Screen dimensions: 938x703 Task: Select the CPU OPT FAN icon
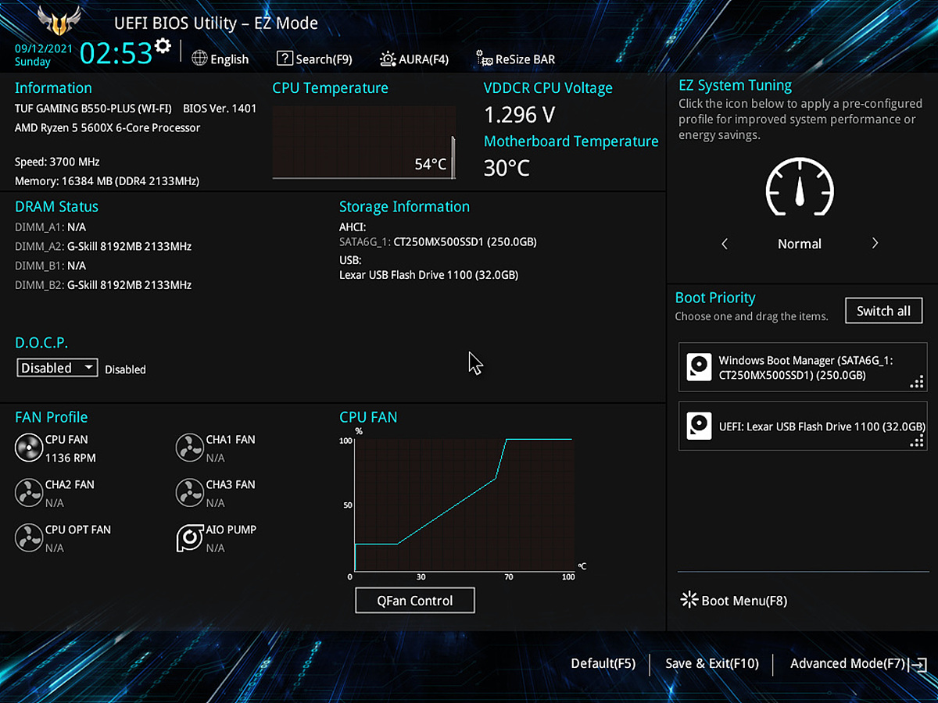pos(27,538)
